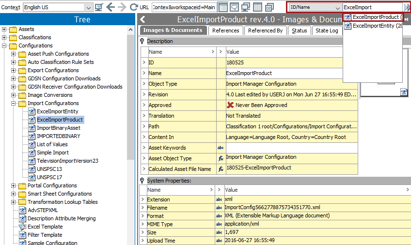Click the URL input field
Image resolution: width=411 pixels, height=245 pixels.
(x=183, y=7)
